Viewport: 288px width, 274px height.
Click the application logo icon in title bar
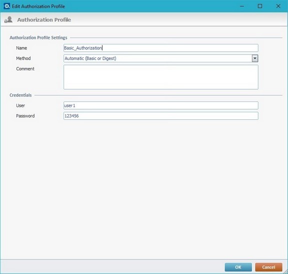pos(6,6)
